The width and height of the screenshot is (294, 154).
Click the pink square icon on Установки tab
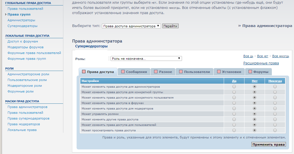(x=219, y=72)
